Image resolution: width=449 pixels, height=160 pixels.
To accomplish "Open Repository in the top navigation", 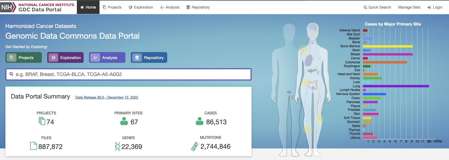I will pos(198,7).
